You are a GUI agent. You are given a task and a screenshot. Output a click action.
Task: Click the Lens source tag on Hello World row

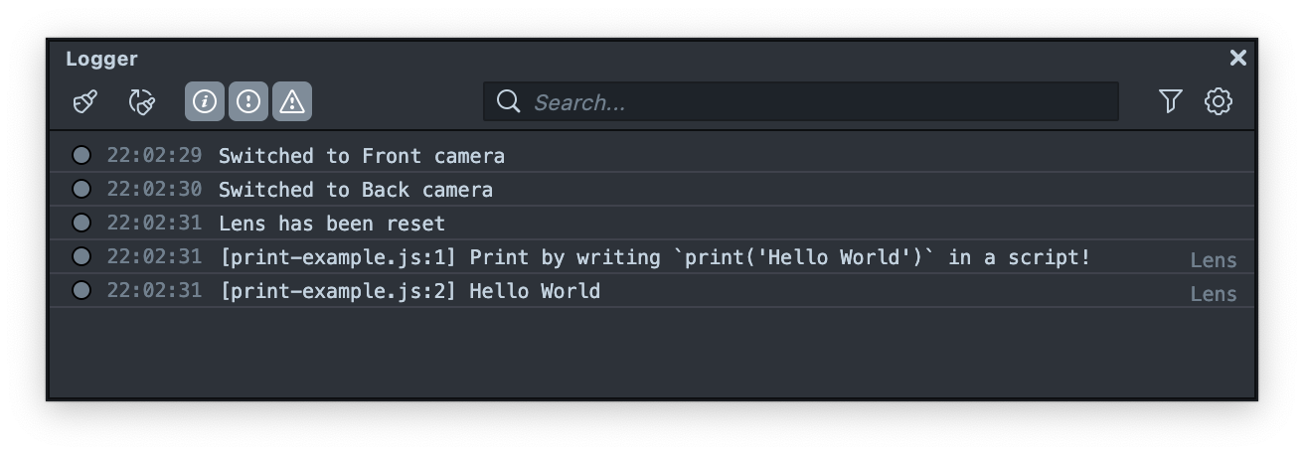[1214, 294]
